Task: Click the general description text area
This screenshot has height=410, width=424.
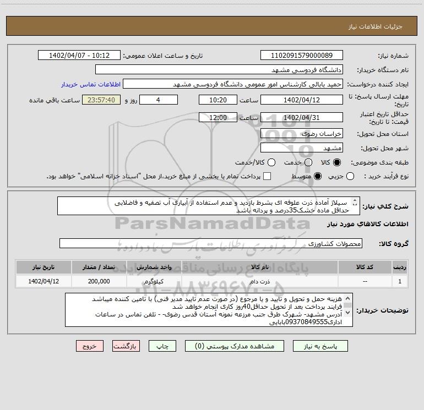Action: [x=209, y=206]
